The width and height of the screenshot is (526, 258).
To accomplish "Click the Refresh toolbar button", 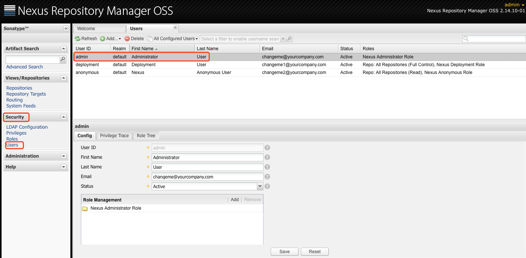I will click(86, 39).
